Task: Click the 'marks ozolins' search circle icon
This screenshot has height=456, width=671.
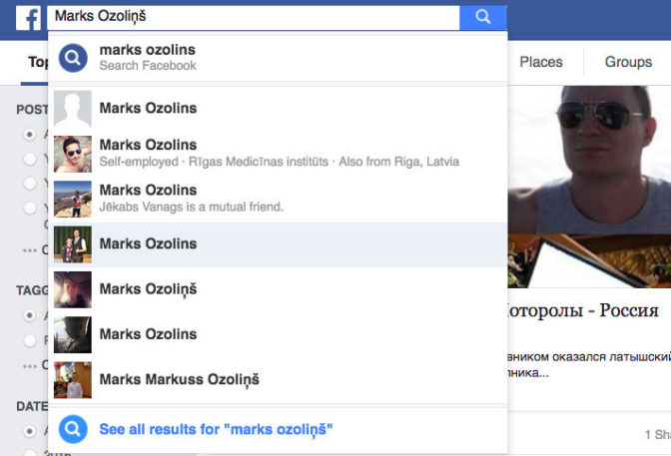Action: 73,58
